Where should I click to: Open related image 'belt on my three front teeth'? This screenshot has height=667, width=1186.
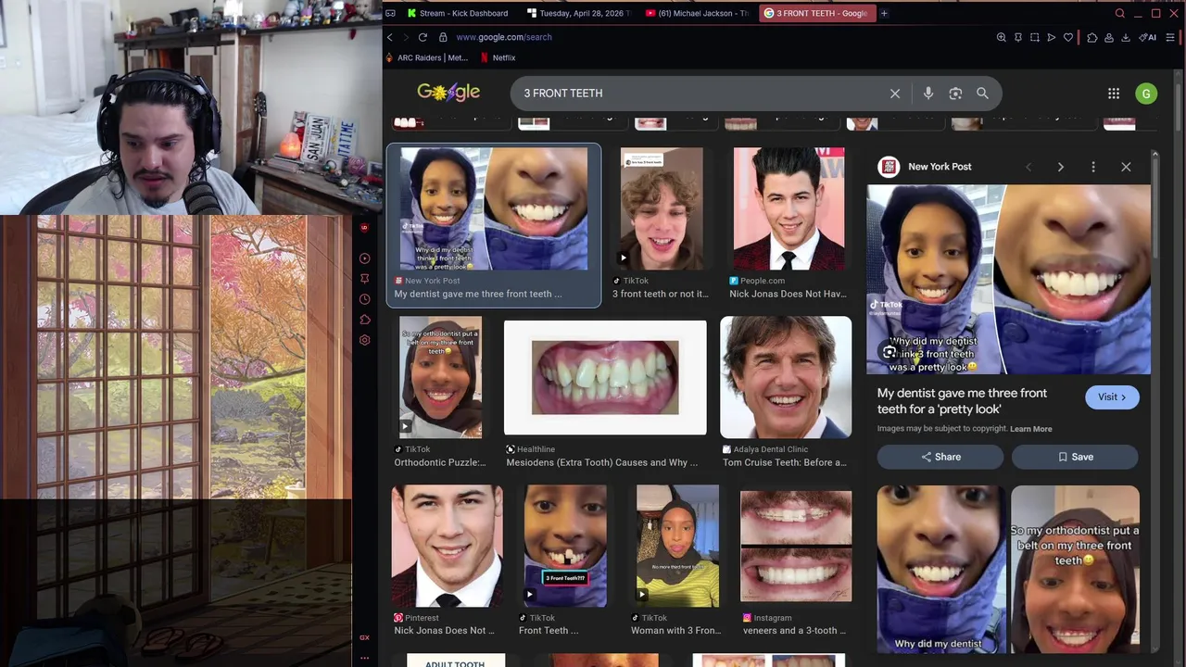(x=1075, y=569)
